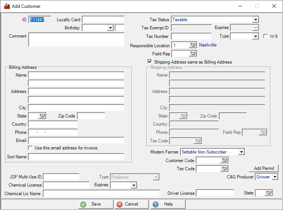
Task: Expand the Tax Status dropdown
Action: [256, 20]
